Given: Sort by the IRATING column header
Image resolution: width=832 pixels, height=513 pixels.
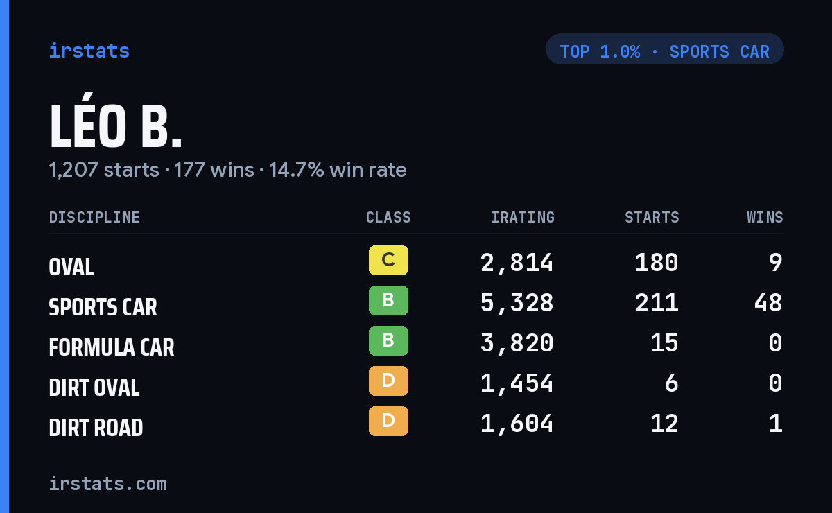Looking at the screenshot, I should [523, 217].
